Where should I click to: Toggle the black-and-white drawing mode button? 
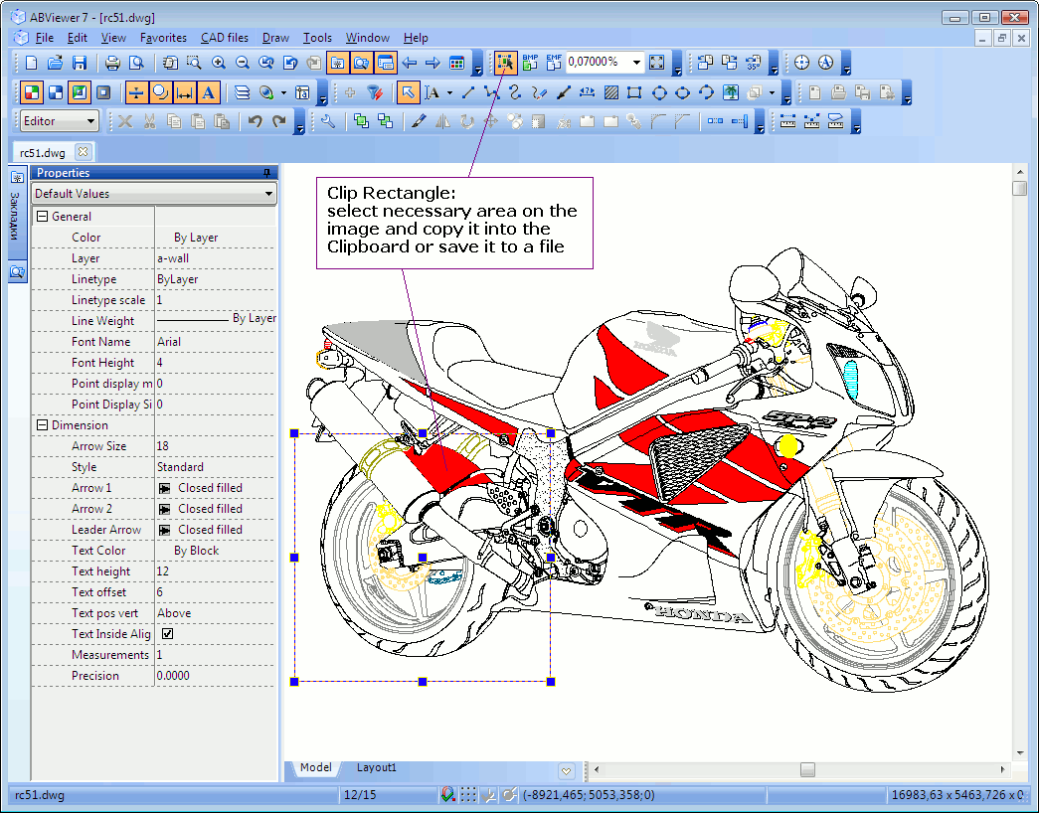[x=56, y=92]
